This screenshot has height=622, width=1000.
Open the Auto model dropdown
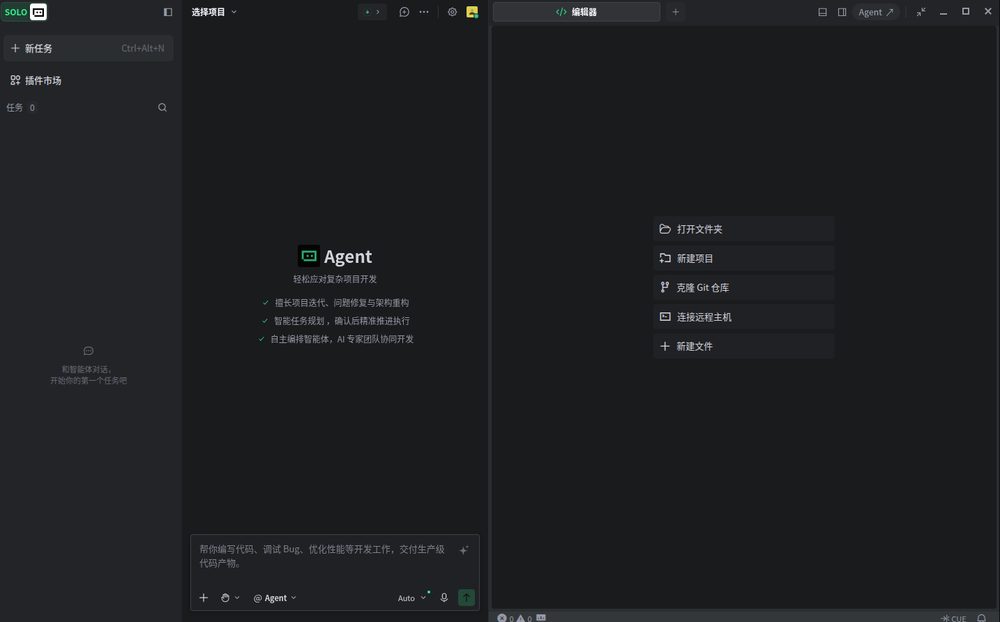tap(412, 598)
